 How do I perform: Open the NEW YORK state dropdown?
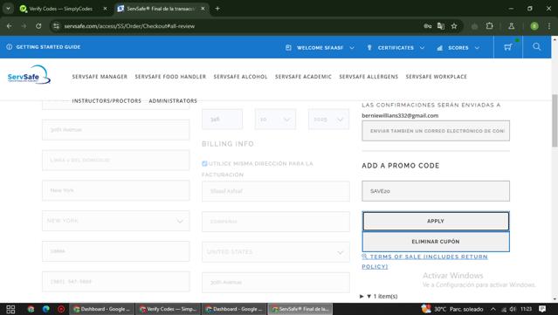click(x=115, y=221)
